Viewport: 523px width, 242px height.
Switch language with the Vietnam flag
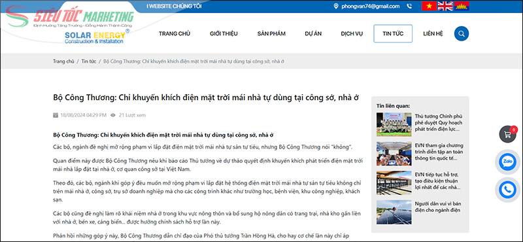click(430, 6)
